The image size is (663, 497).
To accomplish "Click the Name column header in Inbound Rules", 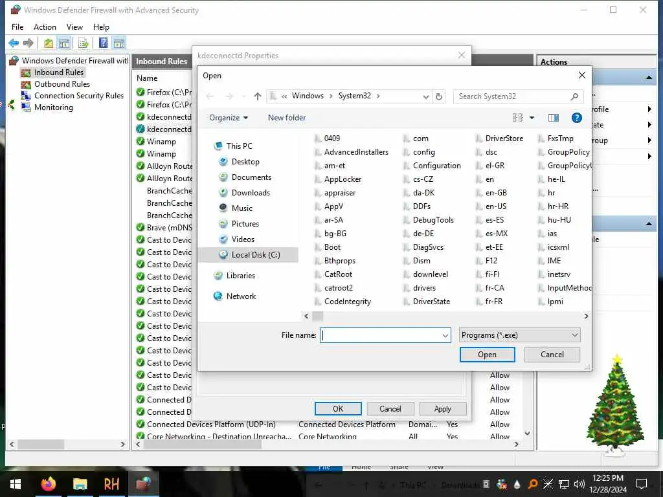I will [x=147, y=78].
